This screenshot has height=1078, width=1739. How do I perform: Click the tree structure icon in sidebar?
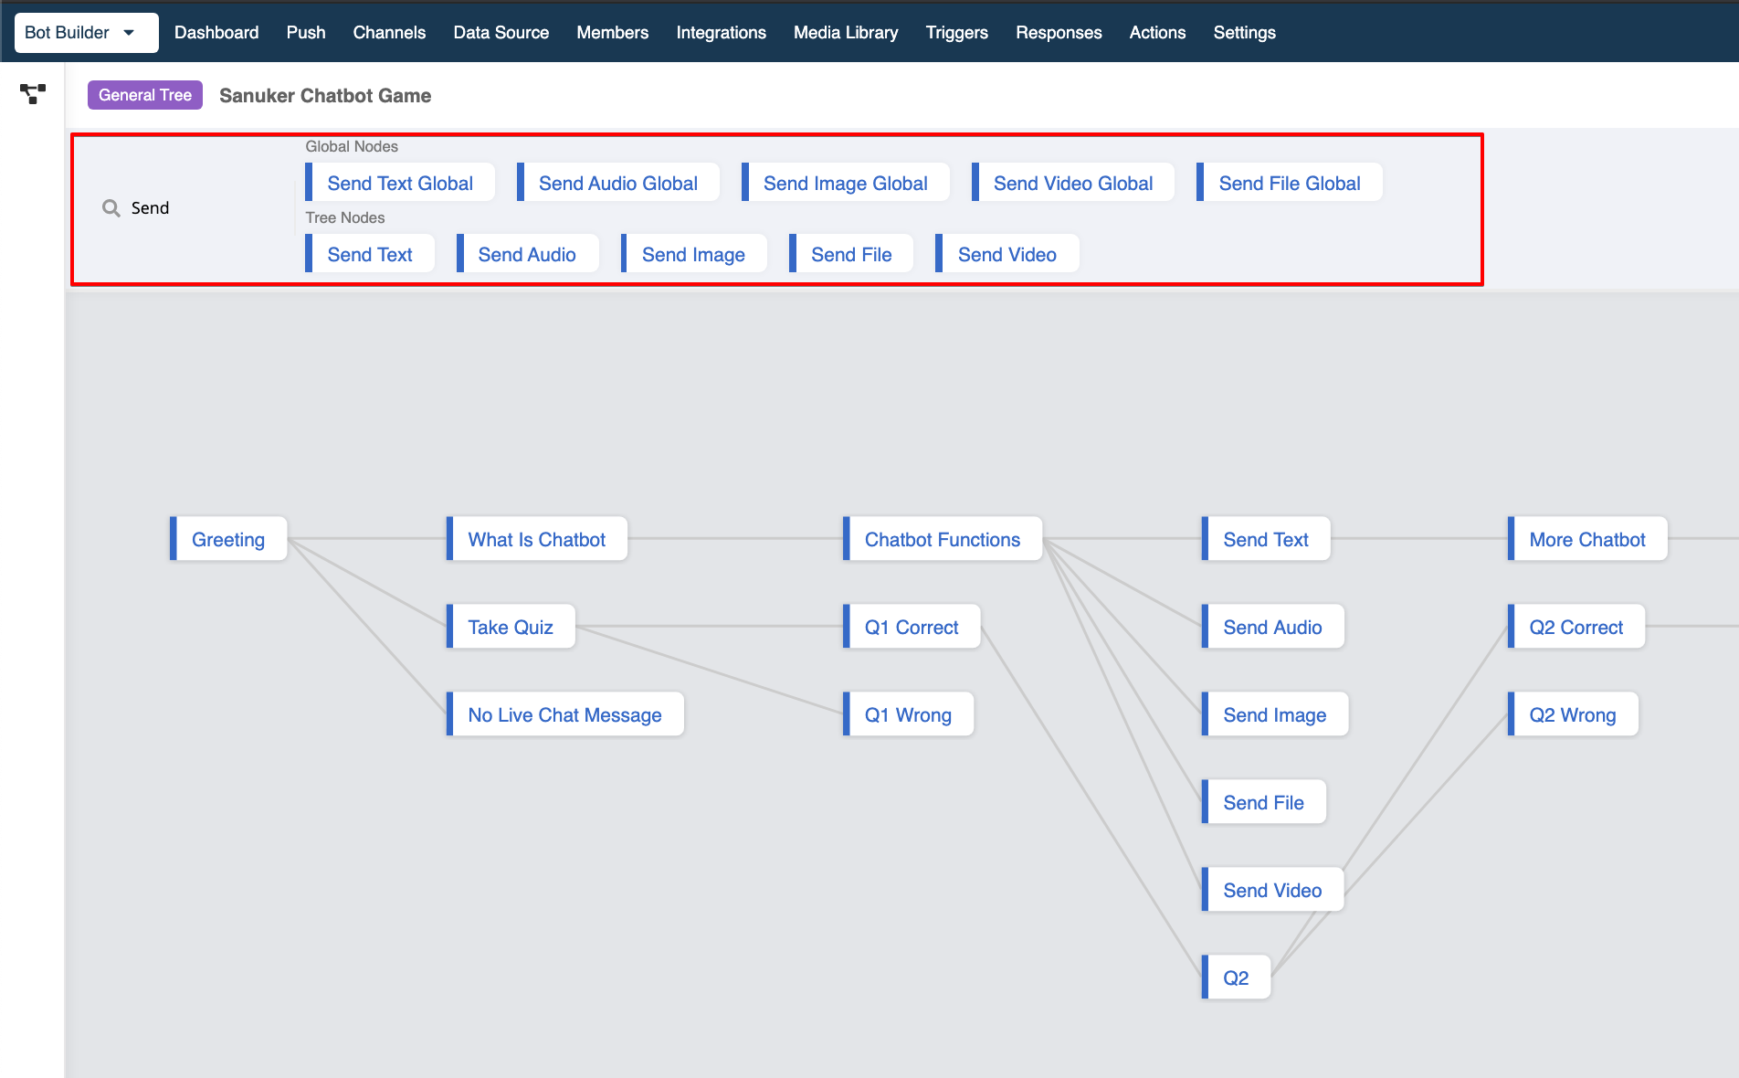pyautogui.click(x=33, y=93)
